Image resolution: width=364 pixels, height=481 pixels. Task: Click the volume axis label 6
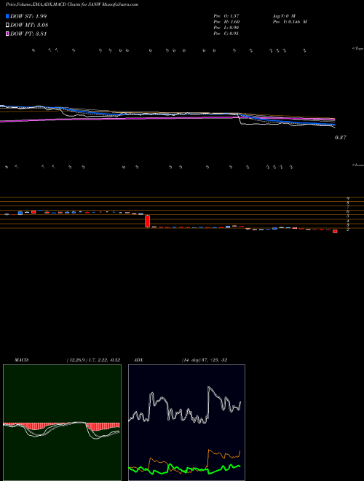pyautogui.click(x=348, y=211)
